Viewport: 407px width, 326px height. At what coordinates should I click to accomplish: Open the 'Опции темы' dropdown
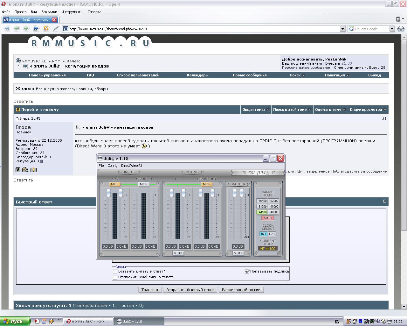click(256, 110)
